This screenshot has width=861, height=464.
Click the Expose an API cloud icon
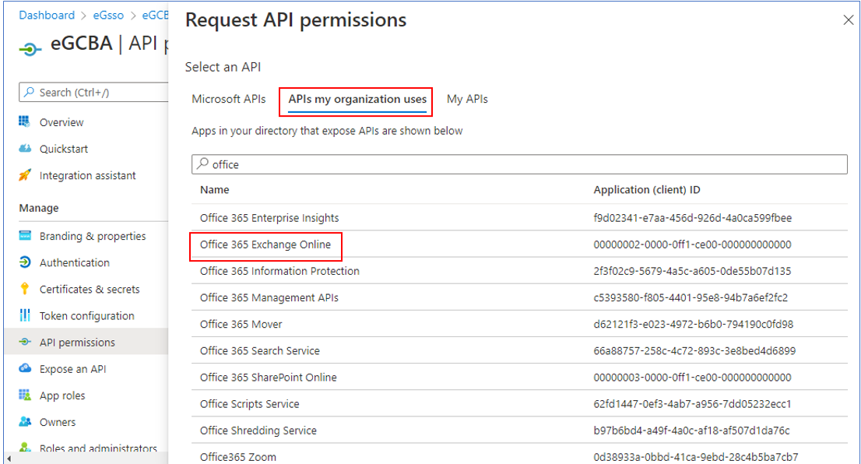tap(25, 368)
